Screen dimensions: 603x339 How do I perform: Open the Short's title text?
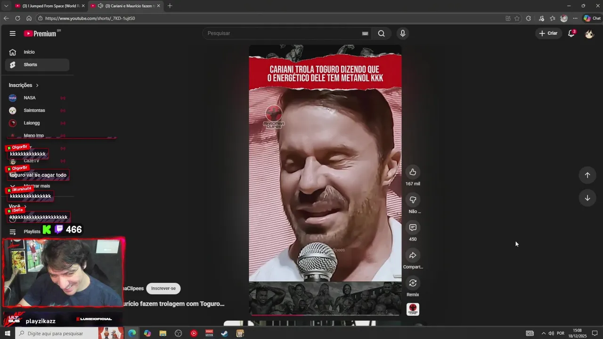174,304
